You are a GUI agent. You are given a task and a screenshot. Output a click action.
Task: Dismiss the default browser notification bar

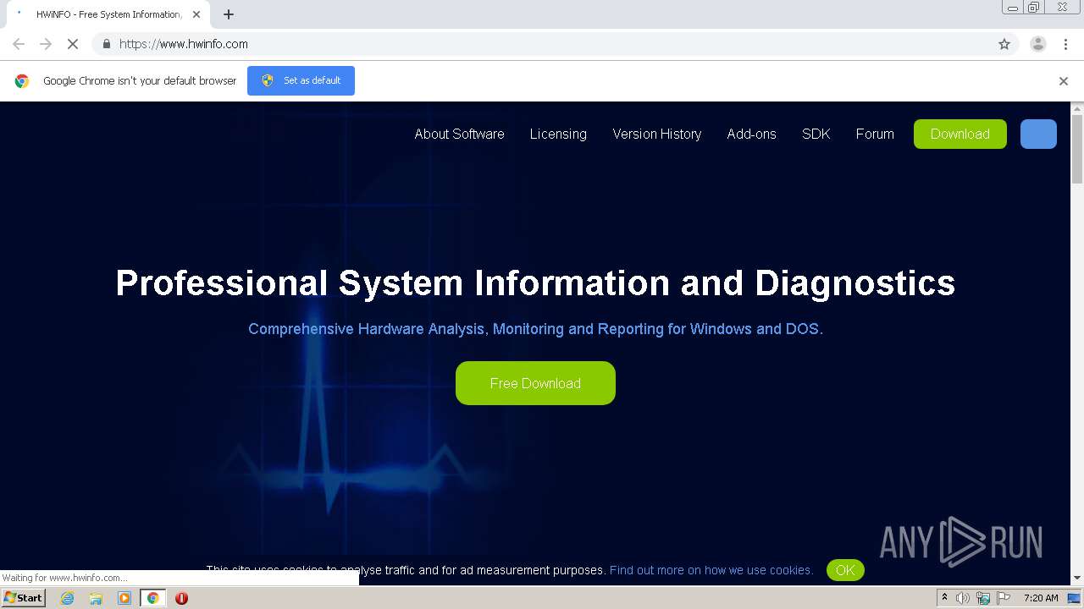(1064, 81)
